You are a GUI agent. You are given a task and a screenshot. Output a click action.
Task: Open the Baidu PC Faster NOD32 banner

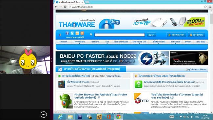(x=112, y=58)
